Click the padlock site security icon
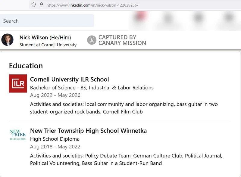This screenshot has height=177, width=241. (x=42, y=5)
